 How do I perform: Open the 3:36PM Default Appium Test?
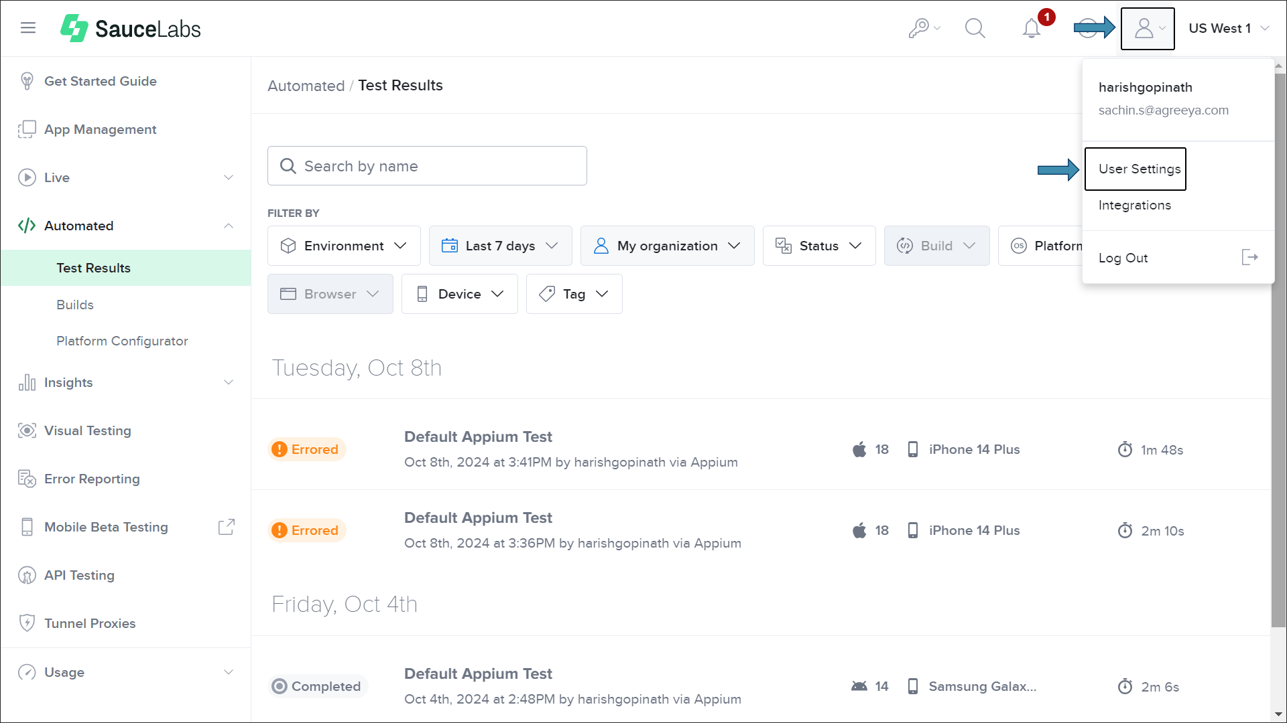click(x=478, y=517)
